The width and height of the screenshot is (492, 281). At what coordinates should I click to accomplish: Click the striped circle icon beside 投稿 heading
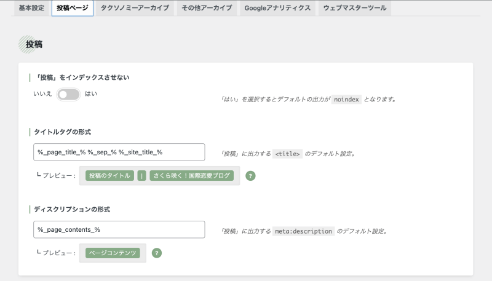(27, 44)
